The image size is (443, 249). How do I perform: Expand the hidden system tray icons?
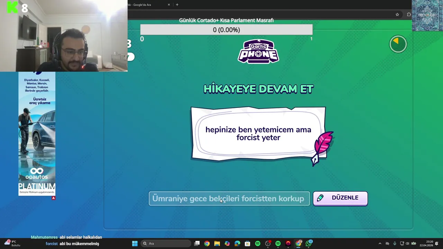click(x=380, y=243)
